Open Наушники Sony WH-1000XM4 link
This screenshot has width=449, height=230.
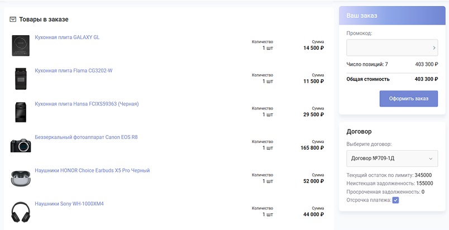coord(69,204)
